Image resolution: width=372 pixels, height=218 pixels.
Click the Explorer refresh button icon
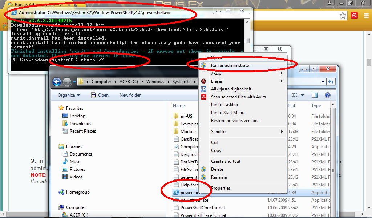coord(331,82)
